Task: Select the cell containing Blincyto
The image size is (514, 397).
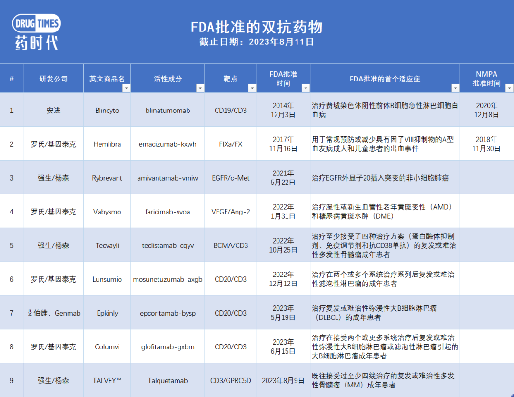Action: tap(107, 110)
